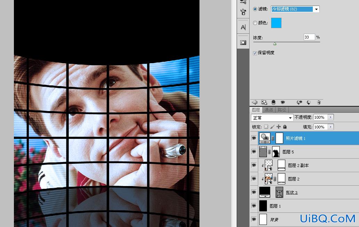
Task: Click link icon on 图层 2 layer
Action: 275,179
